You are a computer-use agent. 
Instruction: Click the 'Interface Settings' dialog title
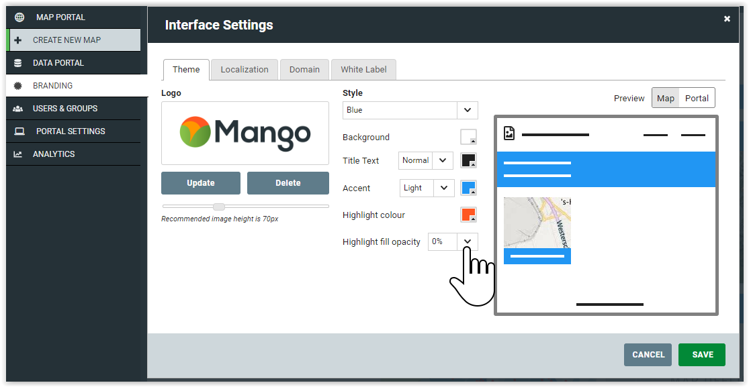219,25
